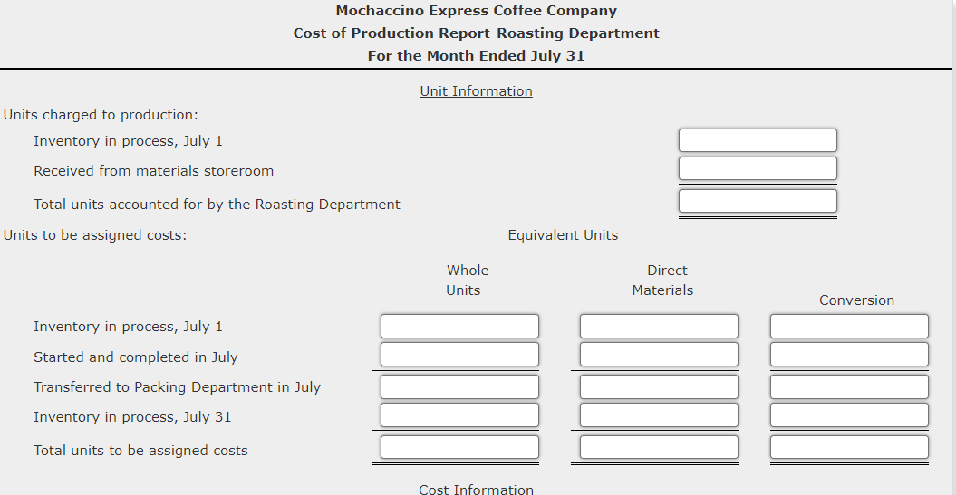This screenshot has height=495, width=956.
Task: Click the Whole Units column header
Action: pos(467,280)
